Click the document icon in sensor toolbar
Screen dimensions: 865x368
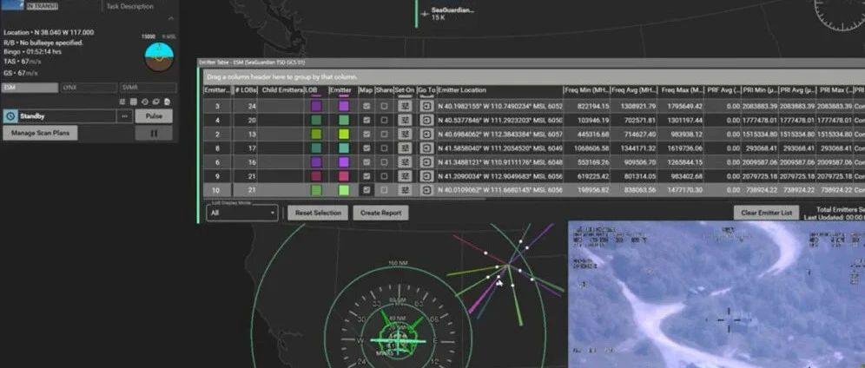point(167,102)
